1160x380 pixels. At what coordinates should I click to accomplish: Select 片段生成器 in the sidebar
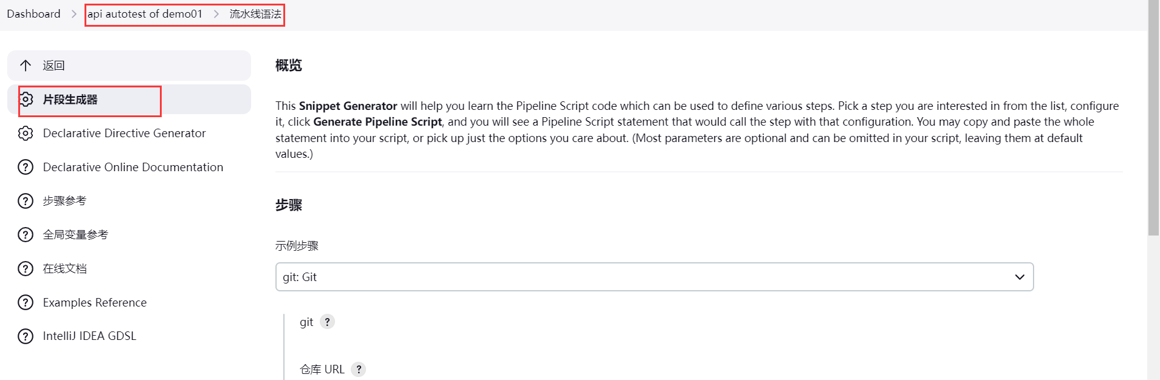coord(70,100)
